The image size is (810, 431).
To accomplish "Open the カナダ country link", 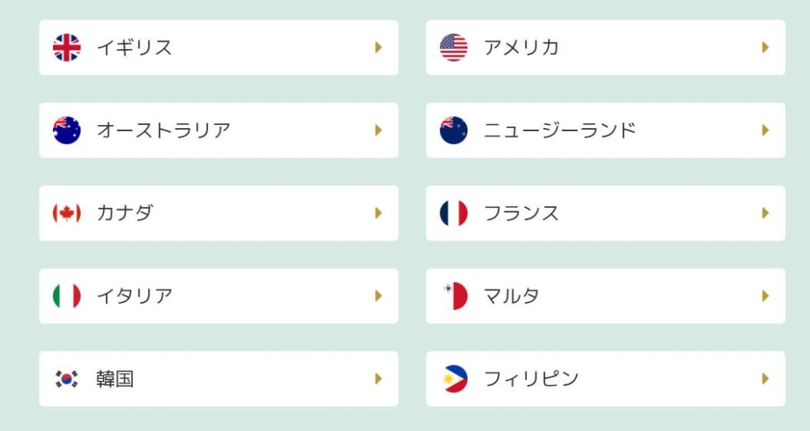I will (124, 213).
